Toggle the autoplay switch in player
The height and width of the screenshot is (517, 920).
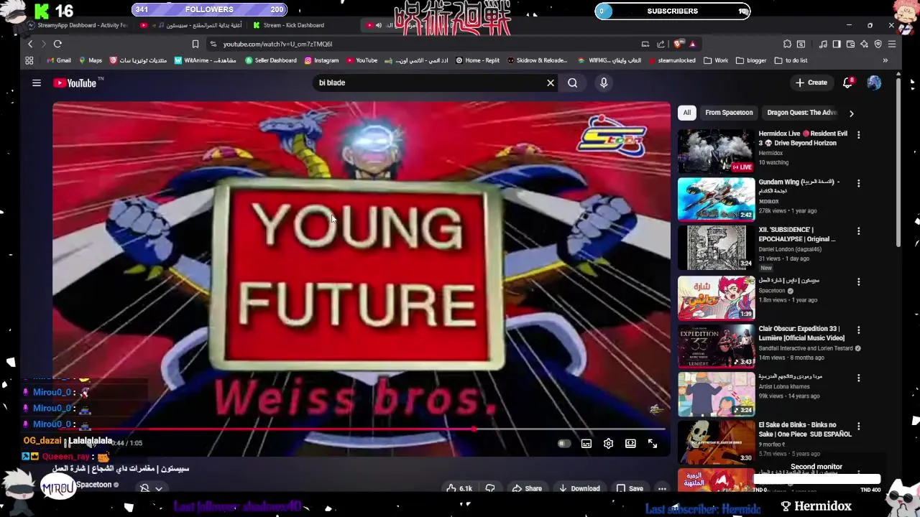tap(564, 444)
